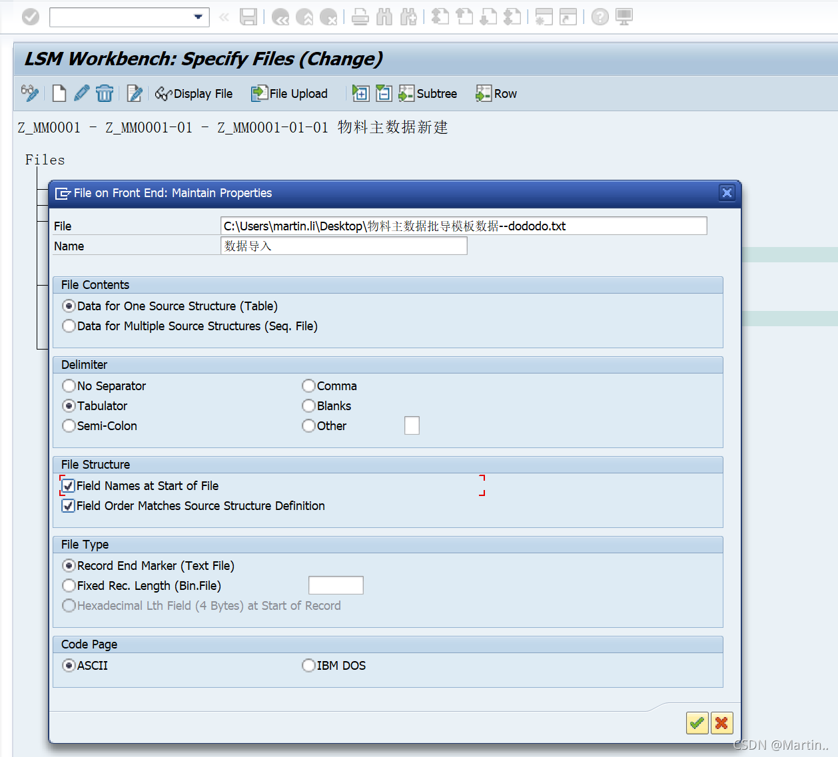Screen dimensions: 838x757
Task: Click the Collapse subtree icon
Action: click(384, 93)
